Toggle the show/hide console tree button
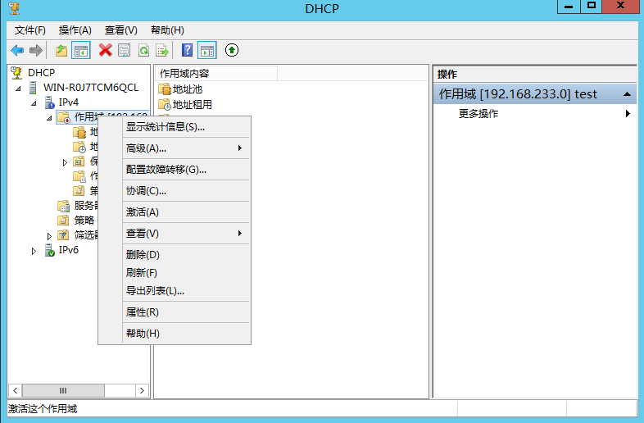 pyautogui.click(x=81, y=50)
